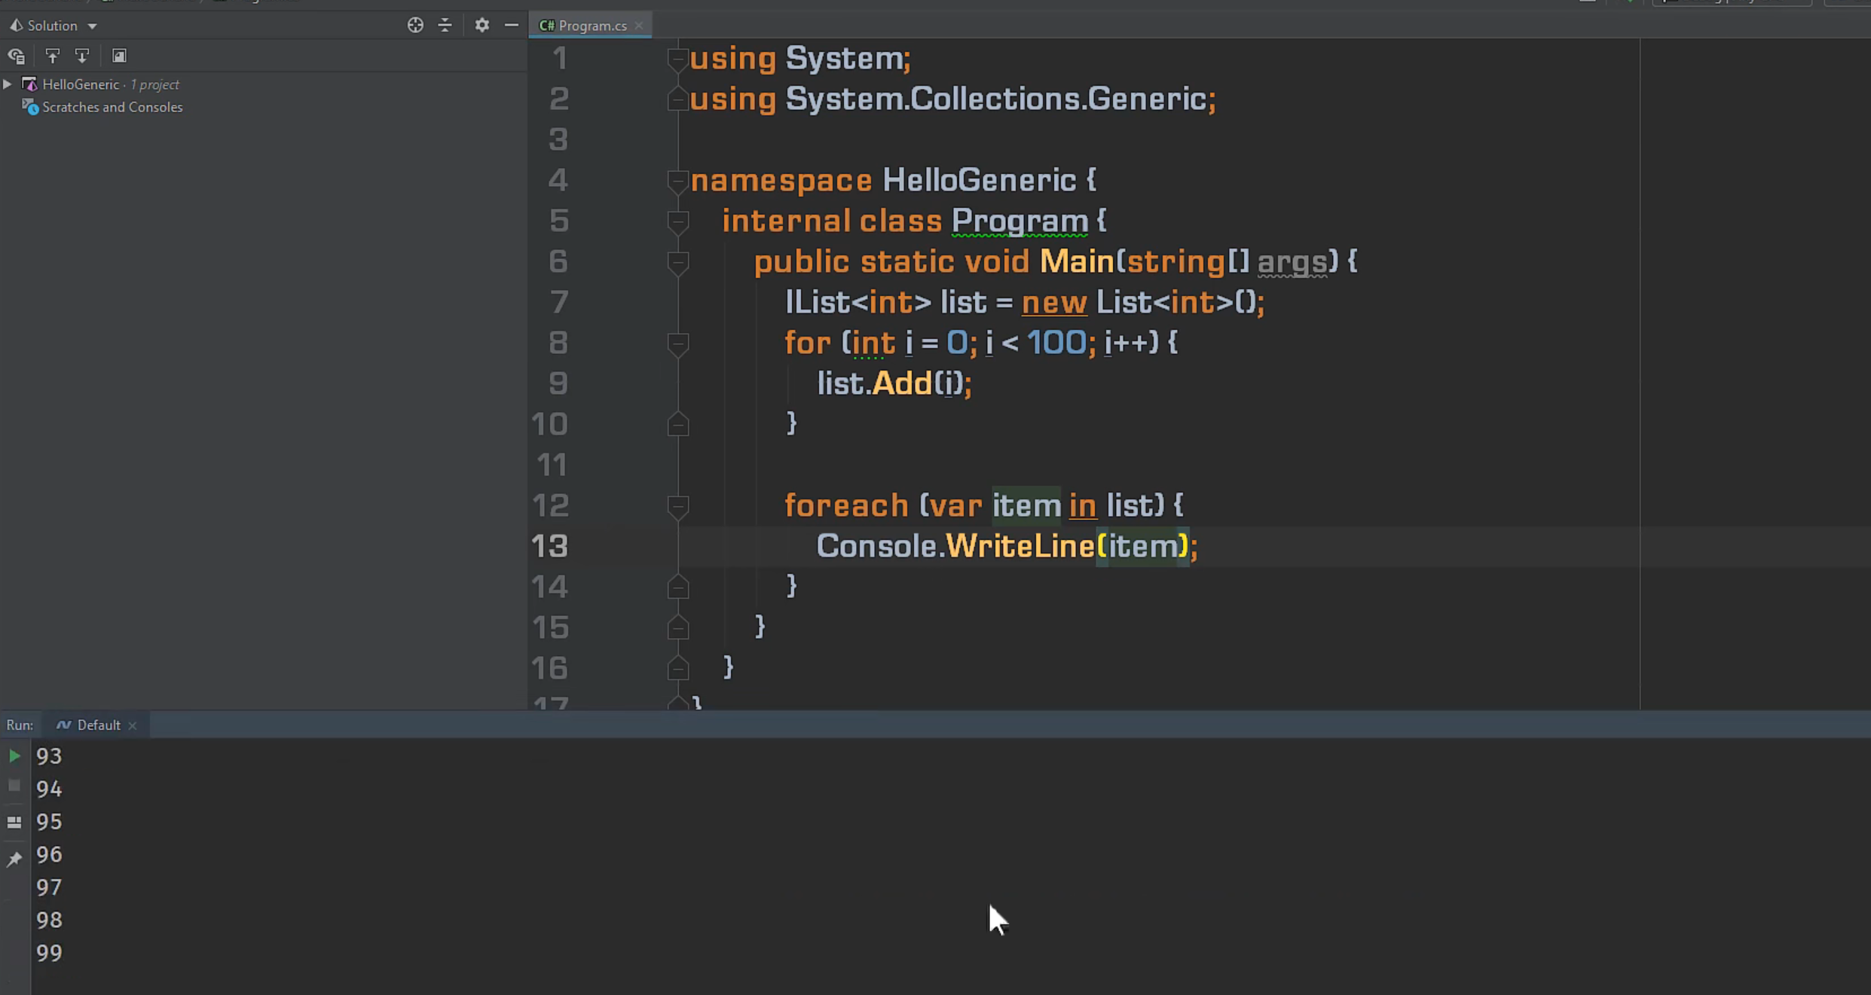Click the HelloGeneric namespace name on line 4

pos(979,181)
